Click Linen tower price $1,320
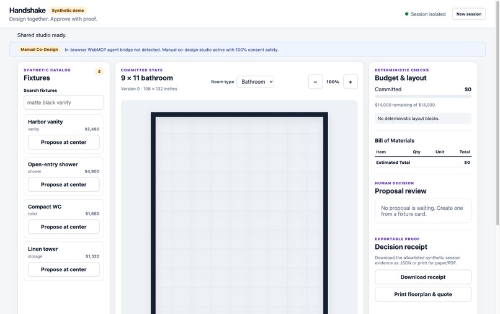 click(x=92, y=256)
